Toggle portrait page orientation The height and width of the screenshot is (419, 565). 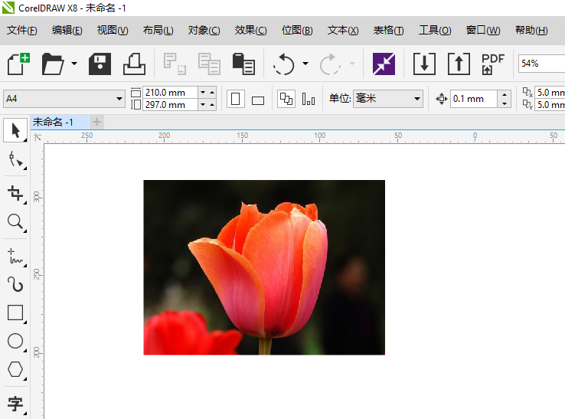[236, 99]
